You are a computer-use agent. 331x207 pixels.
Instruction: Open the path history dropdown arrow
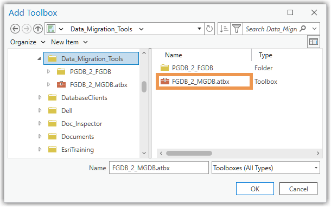[199, 29]
